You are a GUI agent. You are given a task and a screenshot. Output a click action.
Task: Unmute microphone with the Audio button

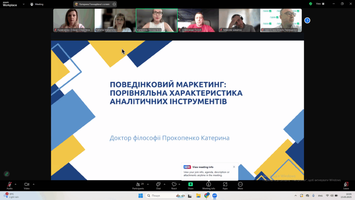tap(9, 184)
